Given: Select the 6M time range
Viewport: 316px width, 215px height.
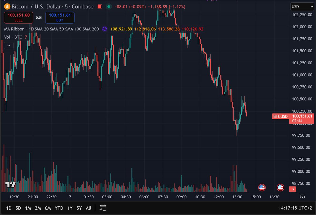Looking at the screenshot, I should [x=48, y=208].
